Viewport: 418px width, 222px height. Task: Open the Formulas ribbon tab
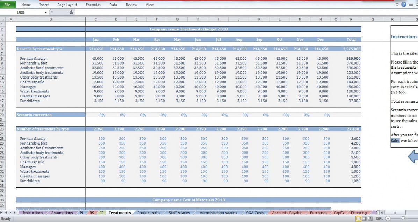coord(93,5)
